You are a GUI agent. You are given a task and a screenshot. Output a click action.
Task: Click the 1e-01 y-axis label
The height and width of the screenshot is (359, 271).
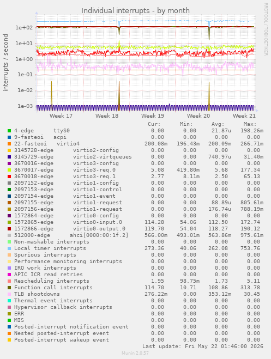click(25, 75)
